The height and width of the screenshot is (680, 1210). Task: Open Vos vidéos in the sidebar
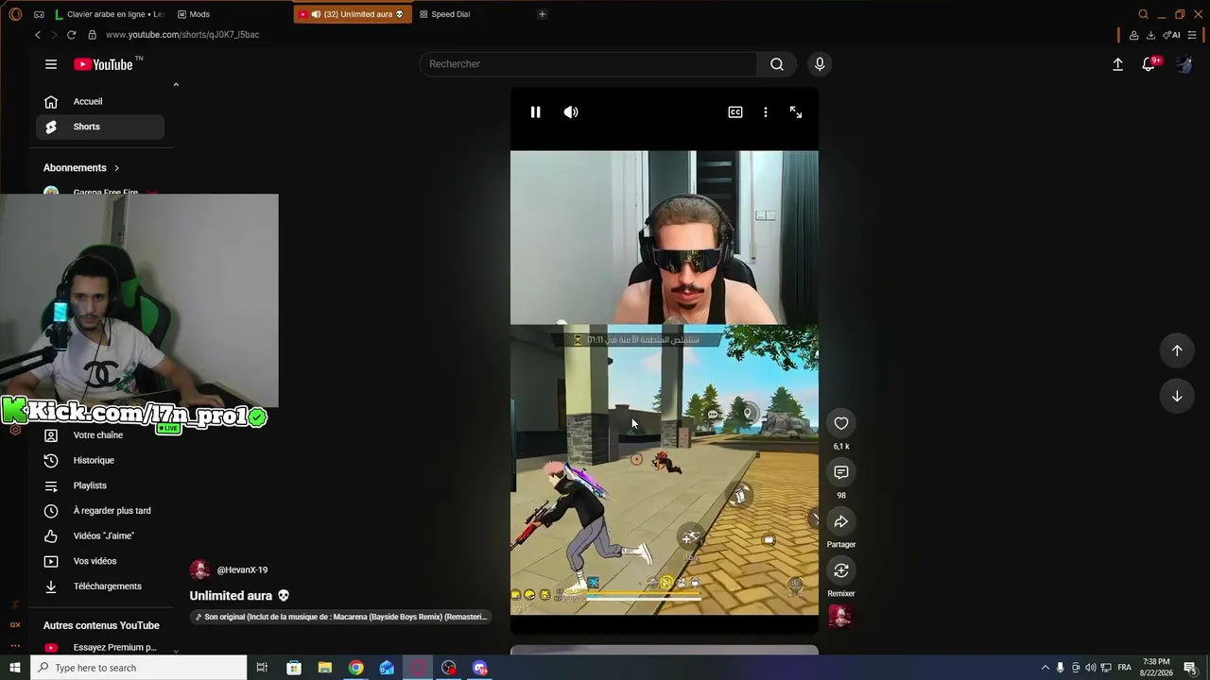point(100,561)
